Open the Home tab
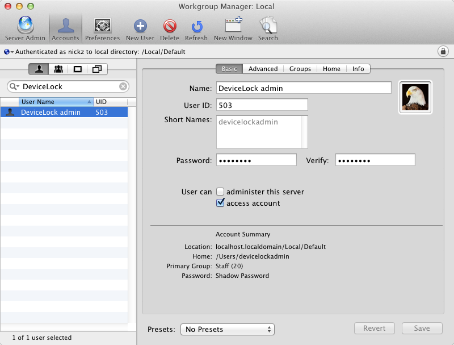This screenshot has width=454, height=345. (x=331, y=68)
